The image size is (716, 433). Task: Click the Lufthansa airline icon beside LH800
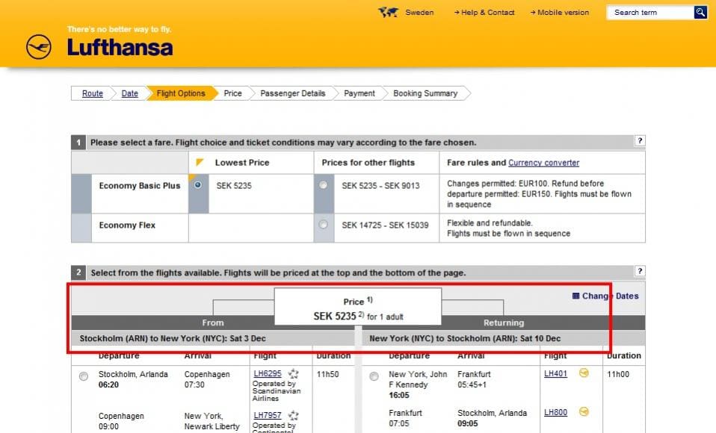tap(584, 413)
